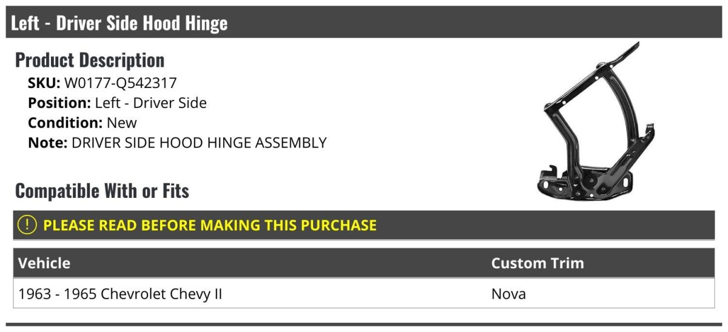
Task: Click the hood hinge product image
Action: [594, 121]
